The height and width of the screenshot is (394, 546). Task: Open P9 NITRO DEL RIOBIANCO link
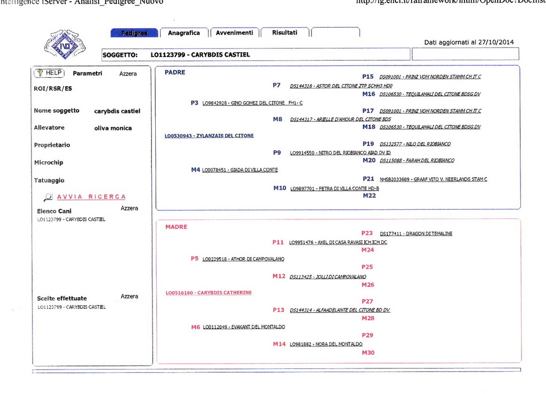pyautogui.click(x=340, y=153)
